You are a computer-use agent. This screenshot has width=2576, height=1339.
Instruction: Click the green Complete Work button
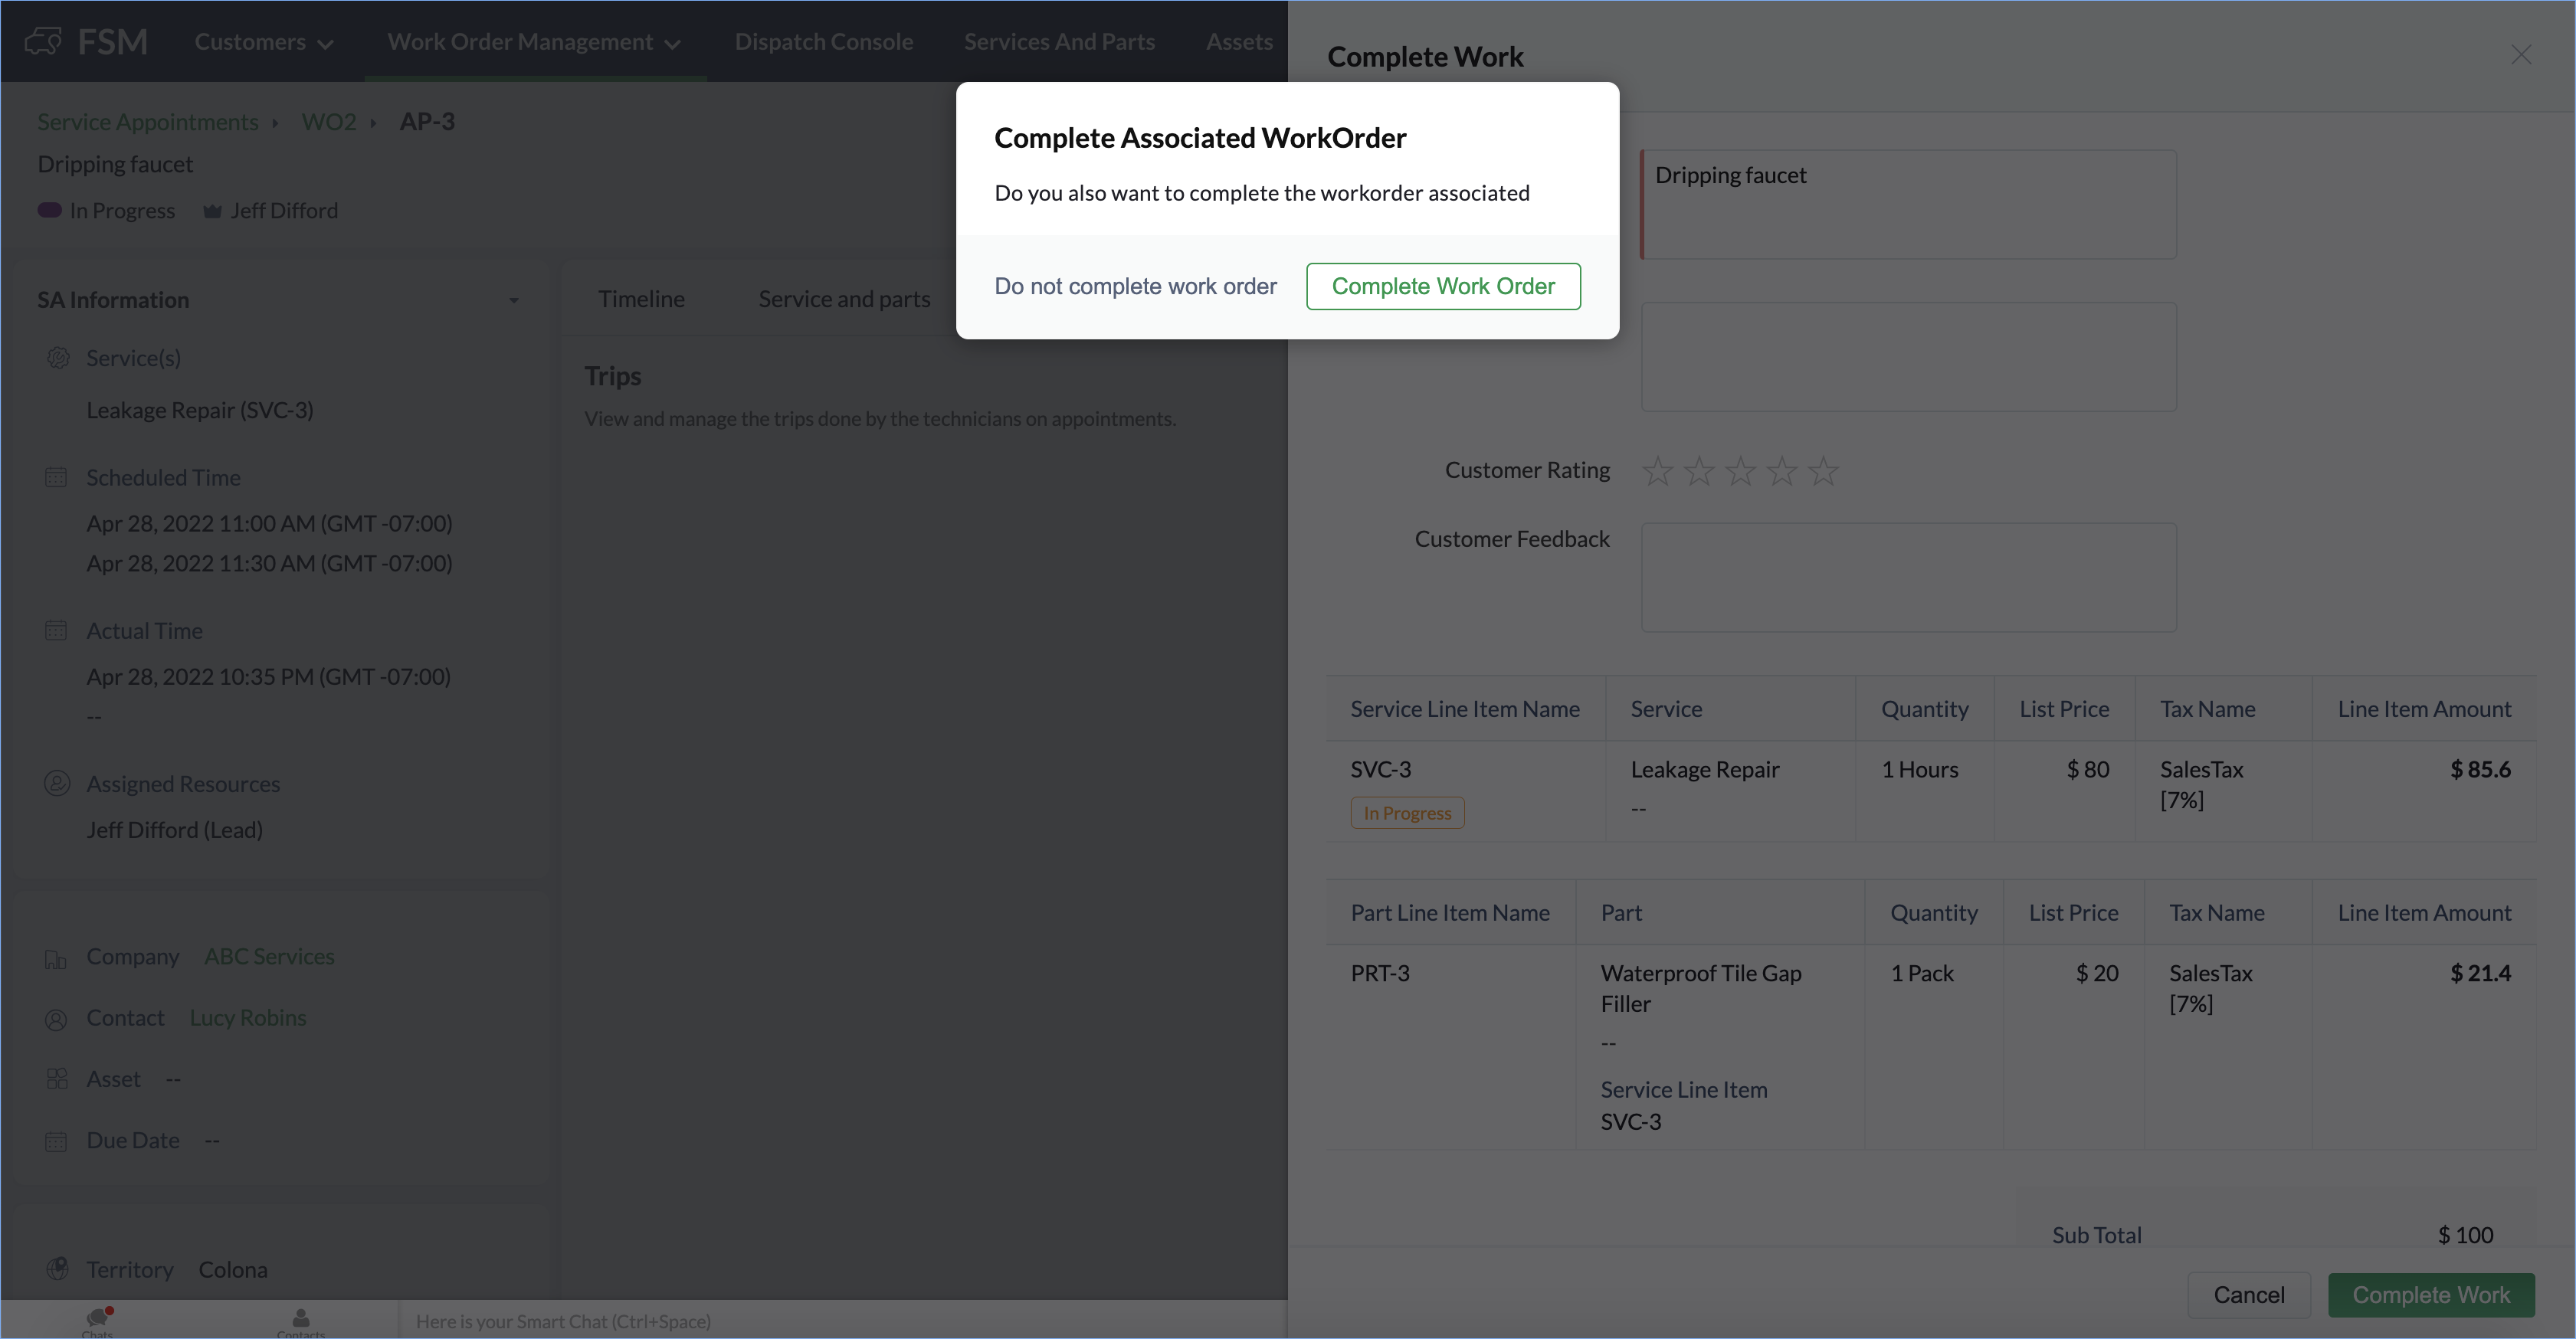2430,1295
